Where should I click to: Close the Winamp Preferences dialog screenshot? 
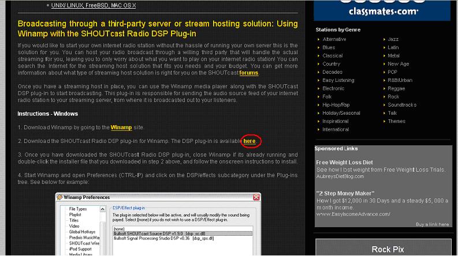click(256, 197)
